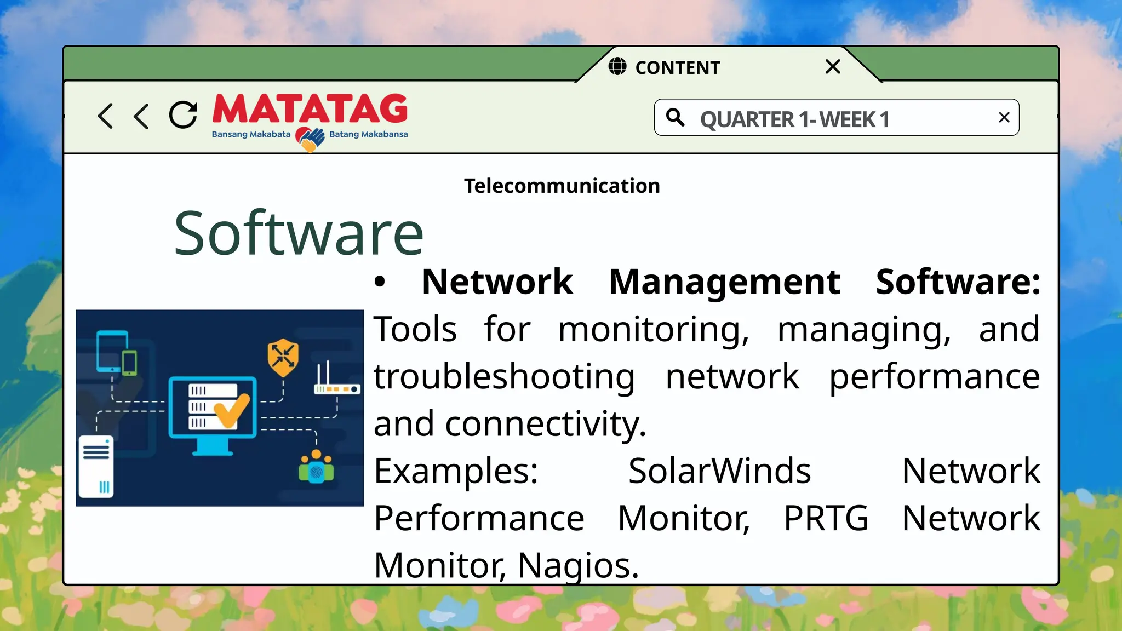Click the magnifying glass search icon
Image resolution: width=1122 pixels, height=631 pixels.
click(675, 117)
